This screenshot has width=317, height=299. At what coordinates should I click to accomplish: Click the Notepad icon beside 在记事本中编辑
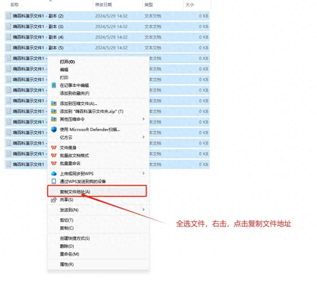(54, 85)
